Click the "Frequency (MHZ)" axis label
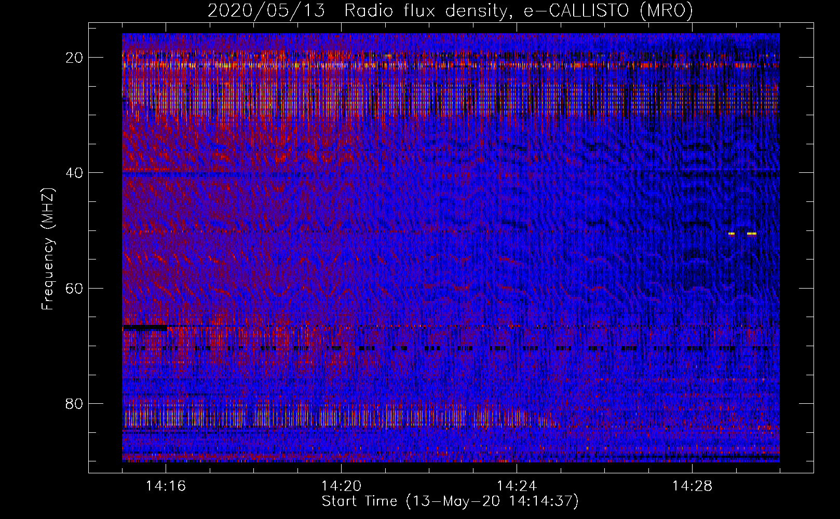The height and width of the screenshot is (519, 840). pyautogui.click(x=48, y=249)
